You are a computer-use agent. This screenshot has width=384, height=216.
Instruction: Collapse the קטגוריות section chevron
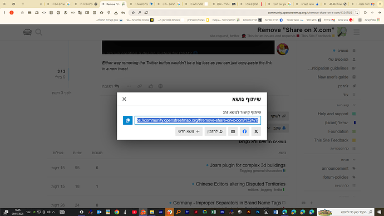click(x=354, y=105)
